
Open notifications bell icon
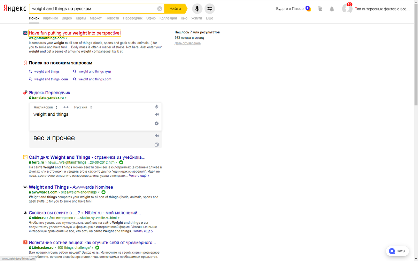pos(332,9)
